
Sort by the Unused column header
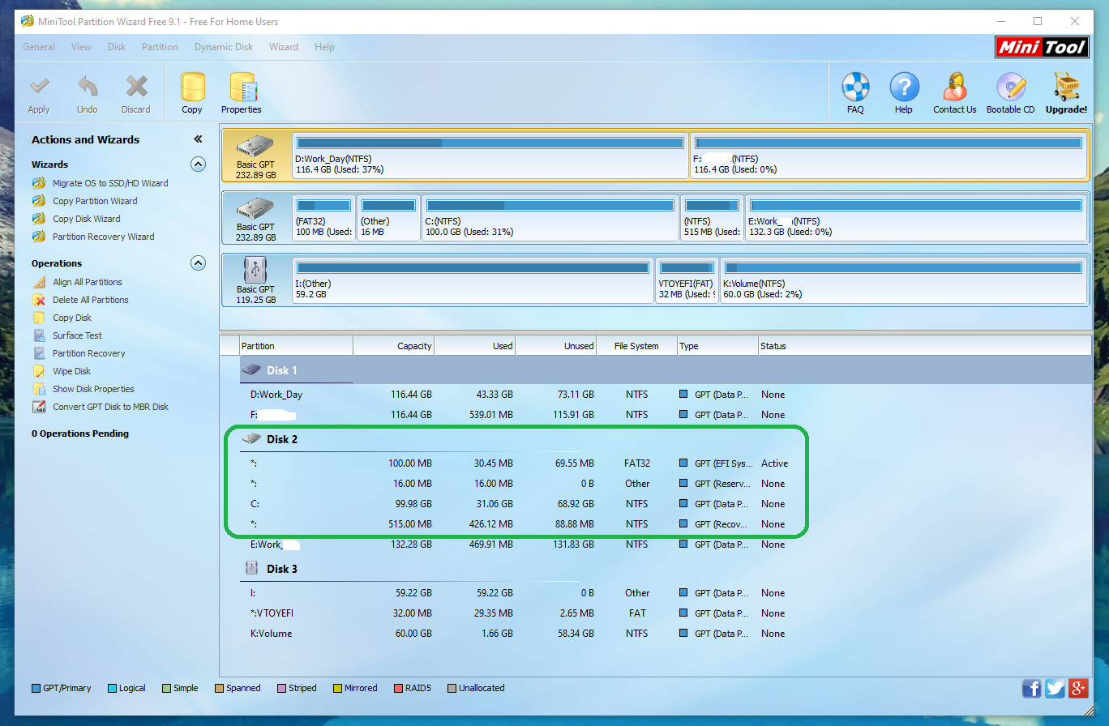(x=556, y=346)
